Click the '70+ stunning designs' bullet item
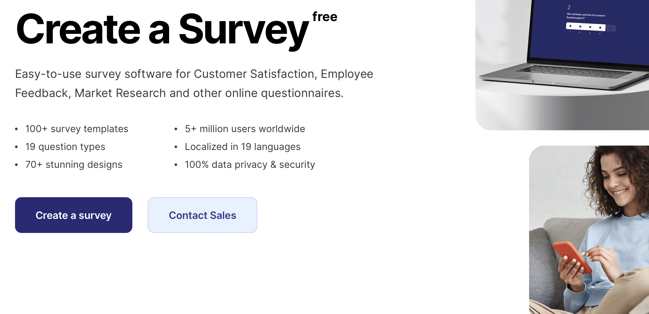This screenshot has width=649, height=314. [x=74, y=165]
